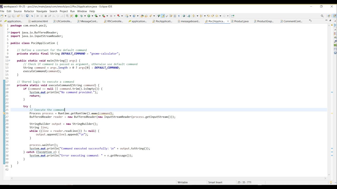Click the horizontal scrollbar left arrow
Image resolution: width=337 pixels, height=189 pixels.
click(12, 178)
